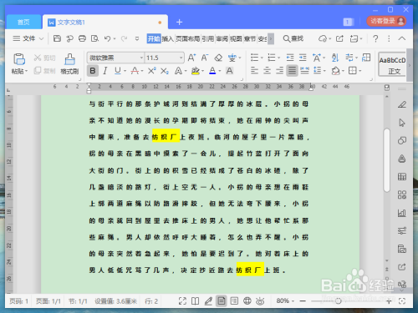Click the zoom slider handle
The width and height of the screenshot is (418, 313).
pos(339,300)
